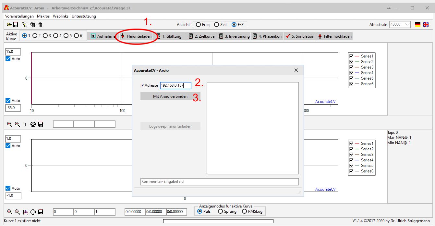Click the IP Adresse input field
This screenshot has width=435, height=226.
click(x=175, y=85)
